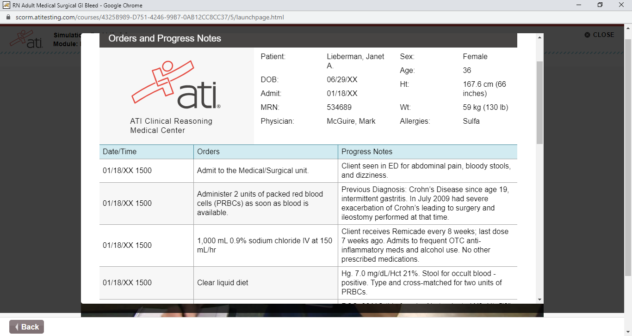The width and height of the screenshot is (632, 336).
Task: Click the Sex value 'Female'
Action: 475,57
